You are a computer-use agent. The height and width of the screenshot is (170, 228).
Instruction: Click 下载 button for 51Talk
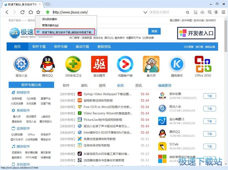point(209,146)
